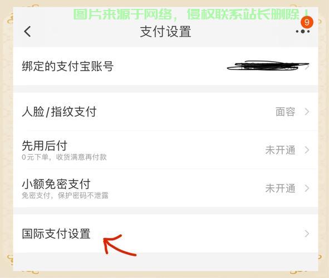Click chevron on 国际支付设置 row
This screenshot has width=329, height=278.
coord(307,234)
